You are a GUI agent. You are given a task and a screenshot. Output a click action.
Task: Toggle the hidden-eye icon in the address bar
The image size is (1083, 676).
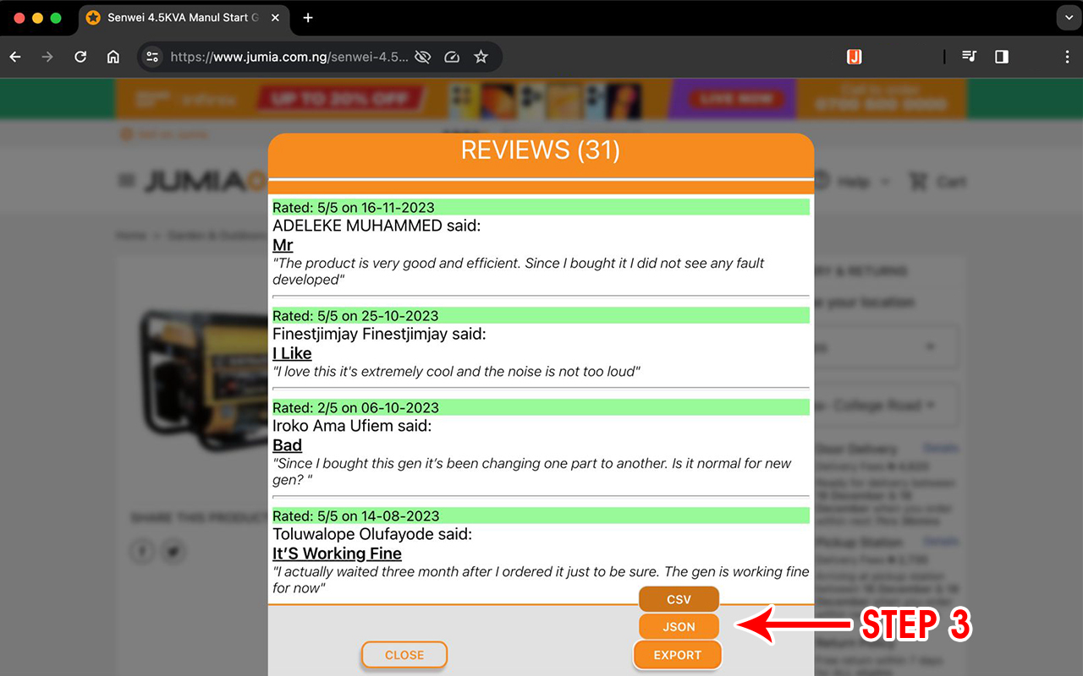click(422, 57)
